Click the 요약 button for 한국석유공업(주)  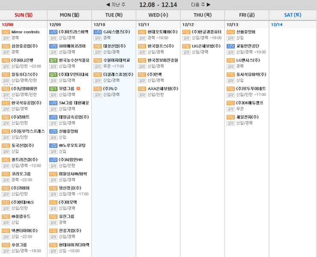pyautogui.click(x=6, y=109)
